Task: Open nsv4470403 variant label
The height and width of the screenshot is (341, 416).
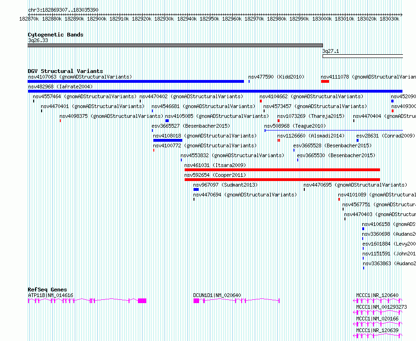Action: (380, 214)
